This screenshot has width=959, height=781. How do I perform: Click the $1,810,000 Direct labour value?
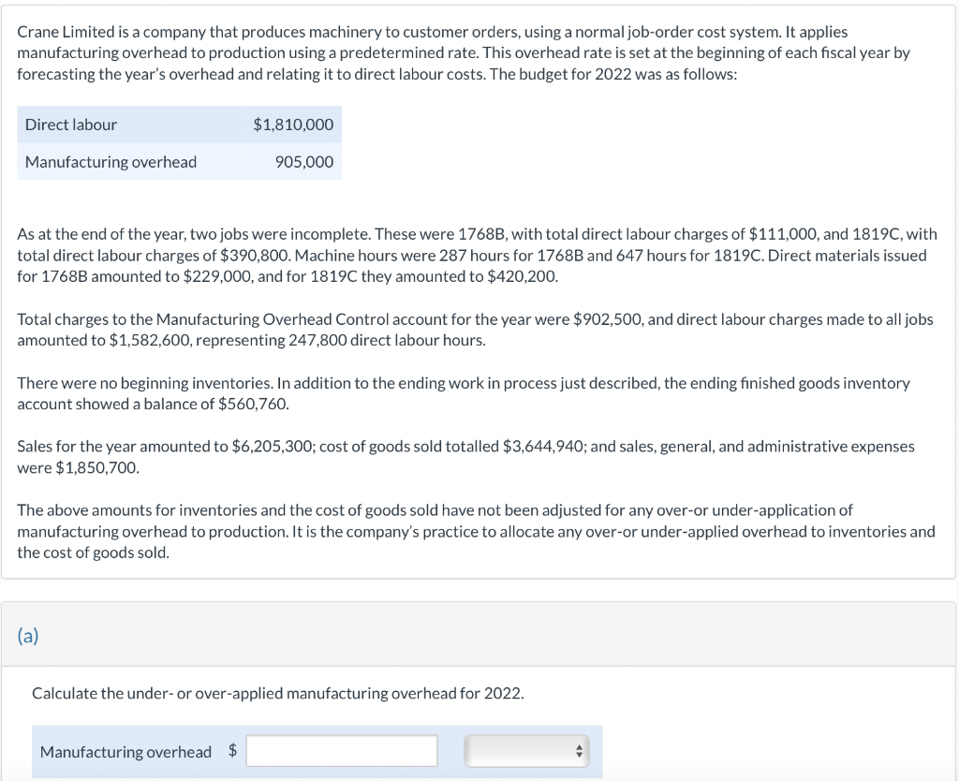click(293, 125)
